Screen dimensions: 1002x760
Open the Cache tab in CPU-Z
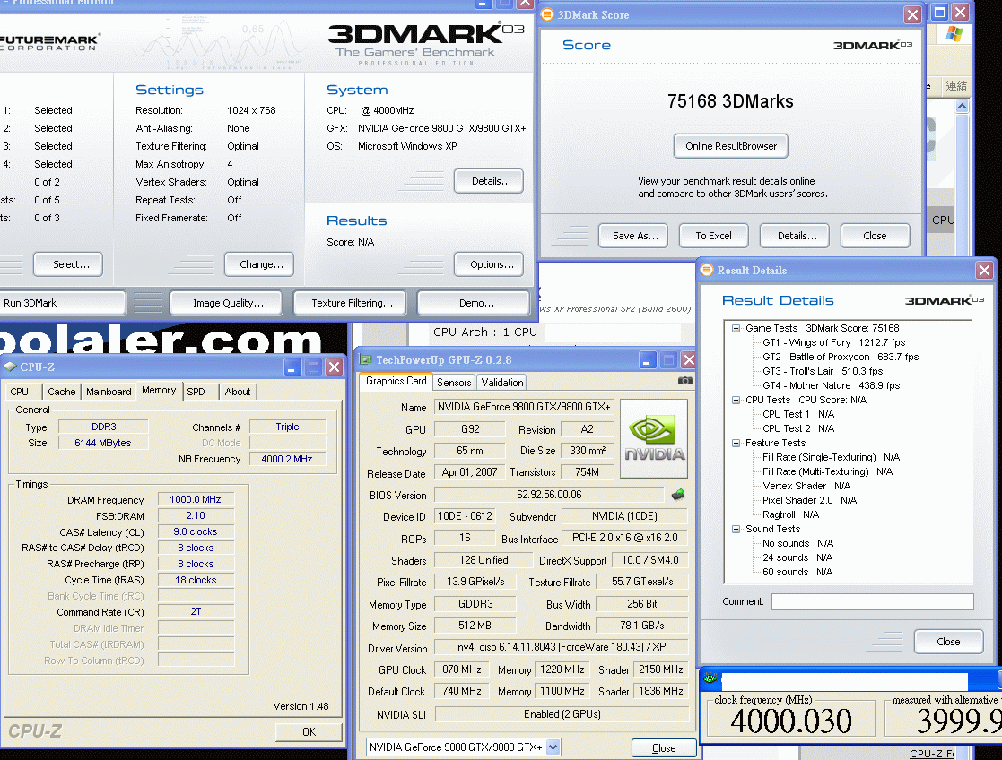tap(61, 392)
